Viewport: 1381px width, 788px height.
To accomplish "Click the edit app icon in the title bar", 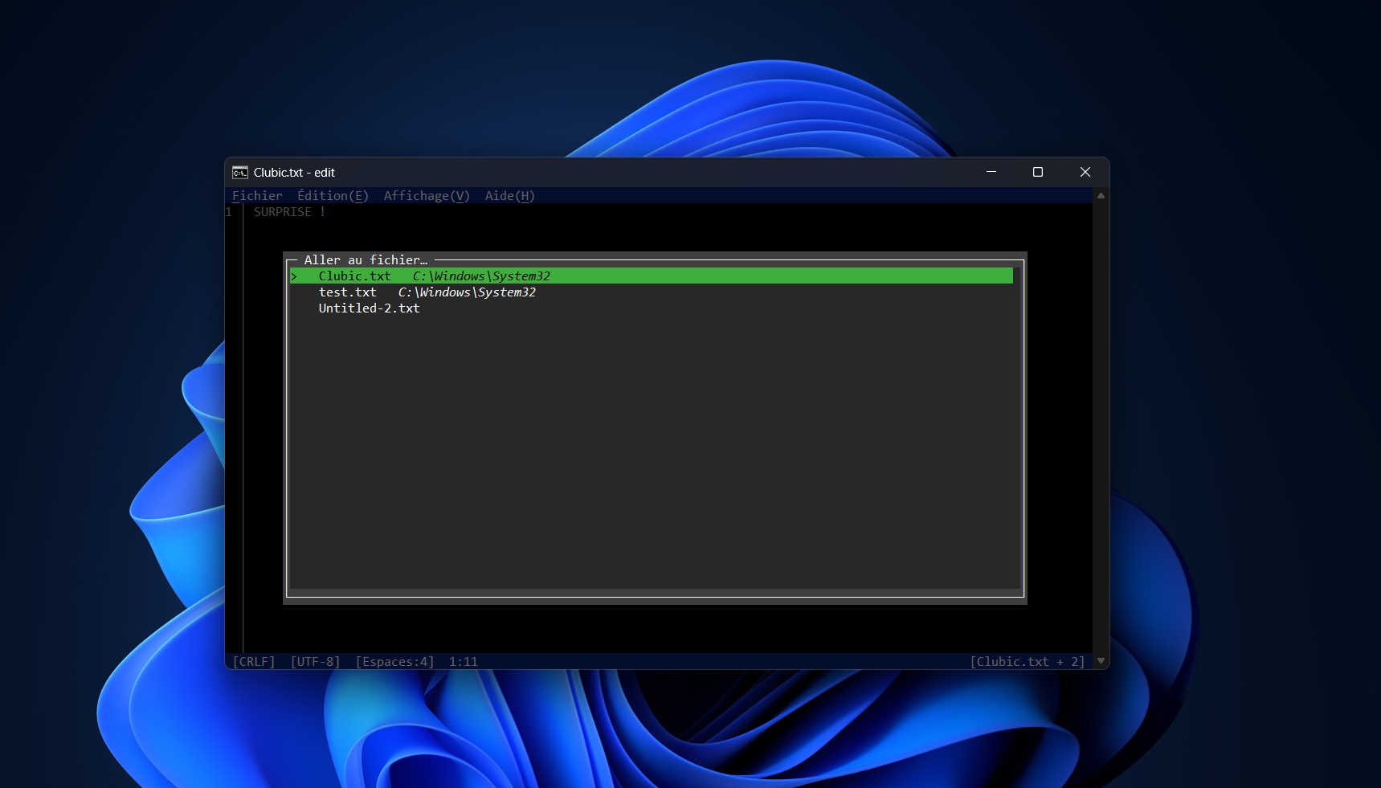I will [239, 172].
